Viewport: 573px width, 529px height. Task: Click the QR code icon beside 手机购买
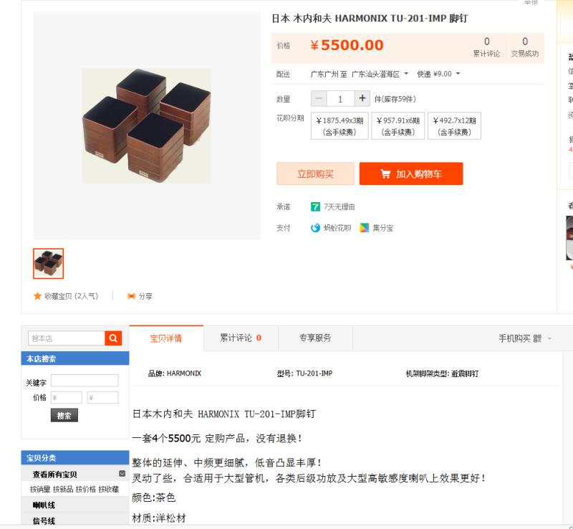(x=537, y=338)
